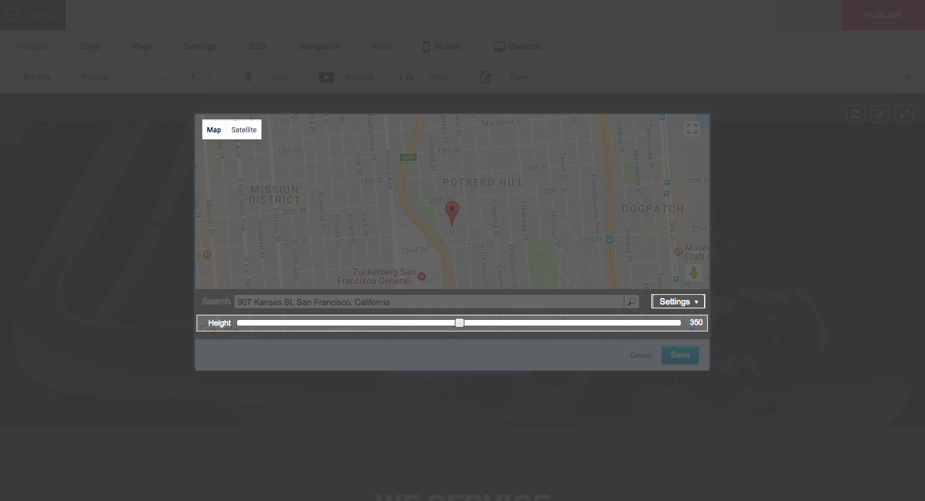Switch to the Files tab
This screenshot has height=501, width=925.
(382, 46)
